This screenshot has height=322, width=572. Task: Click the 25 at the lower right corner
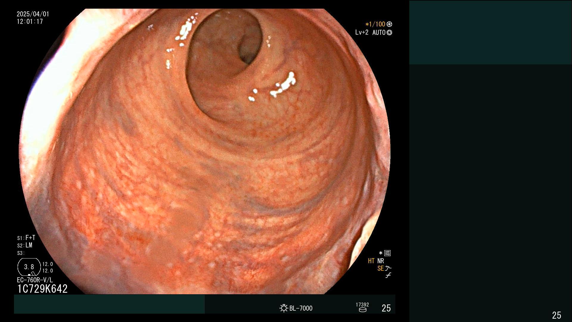[x=557, y=315]
